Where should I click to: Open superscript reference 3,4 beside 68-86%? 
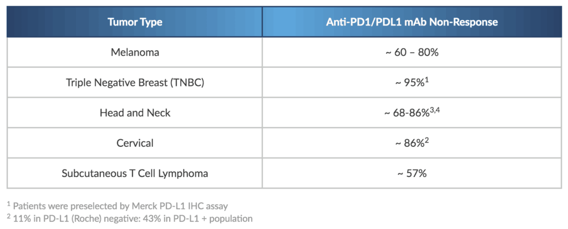434,109
